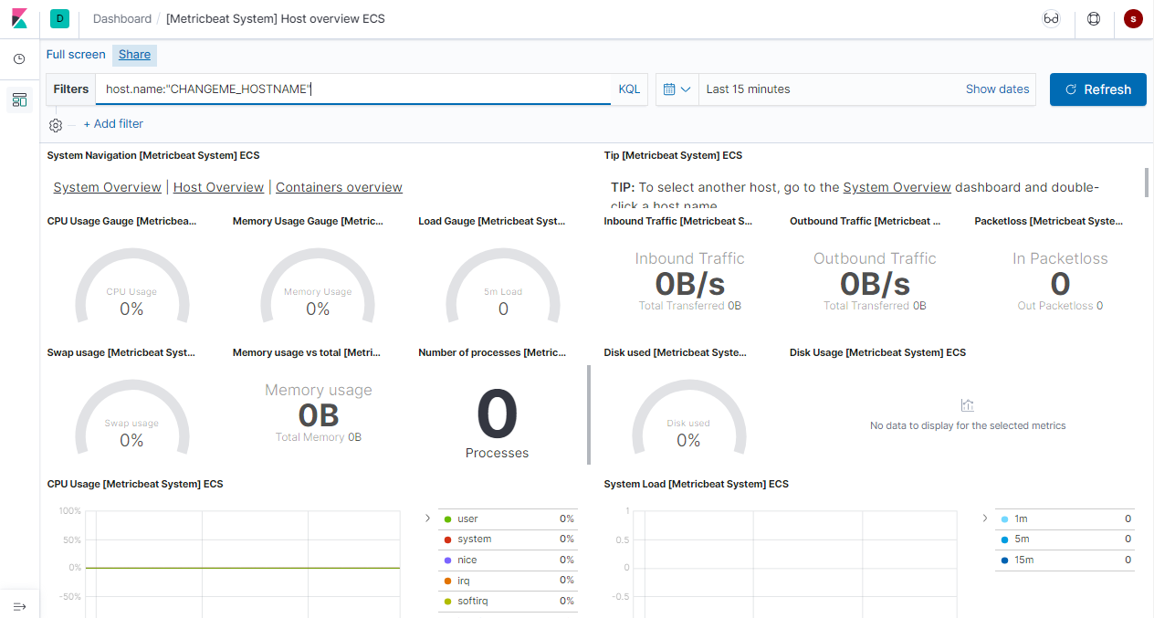1154x618 pixels.
Task: Expand the System Load legend chevron
Action: coord(984,518)
